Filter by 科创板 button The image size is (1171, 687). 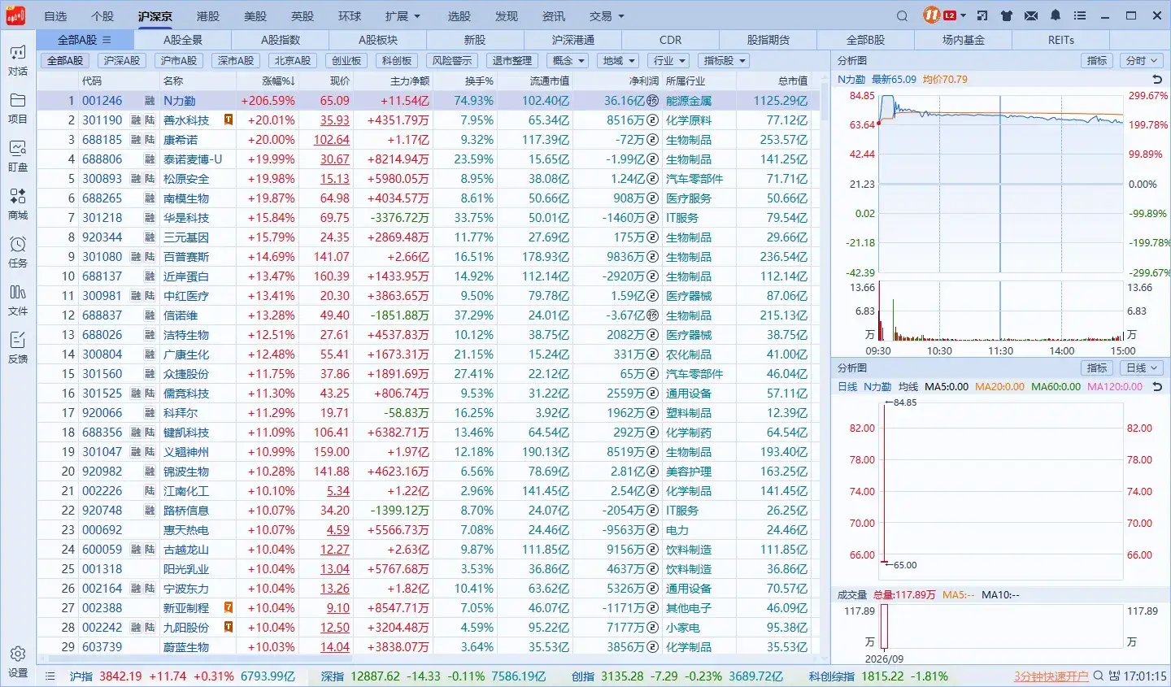click(397, 60)
